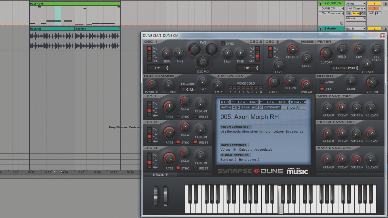Click the FM 1 knob
Image resolution: width=388 pixels, height=218 pixels.
[203, 82]
